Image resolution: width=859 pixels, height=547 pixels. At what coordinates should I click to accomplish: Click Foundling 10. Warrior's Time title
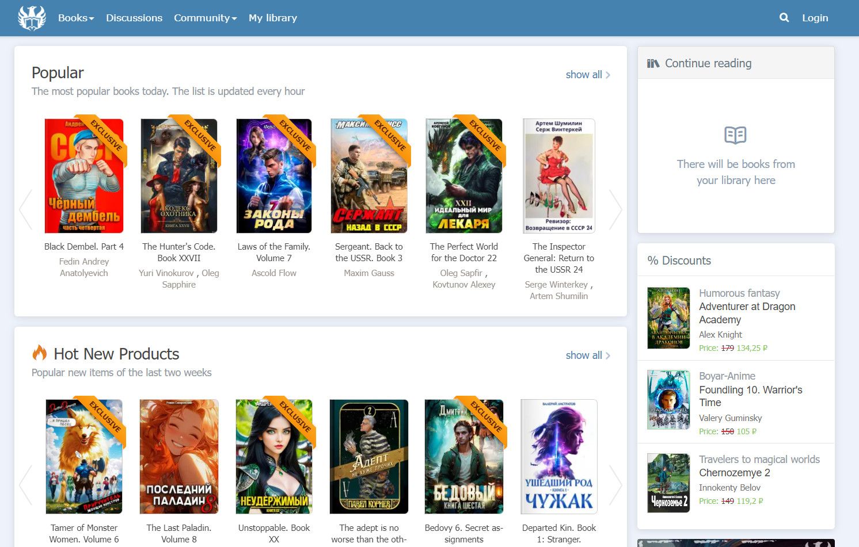(751, 396)
